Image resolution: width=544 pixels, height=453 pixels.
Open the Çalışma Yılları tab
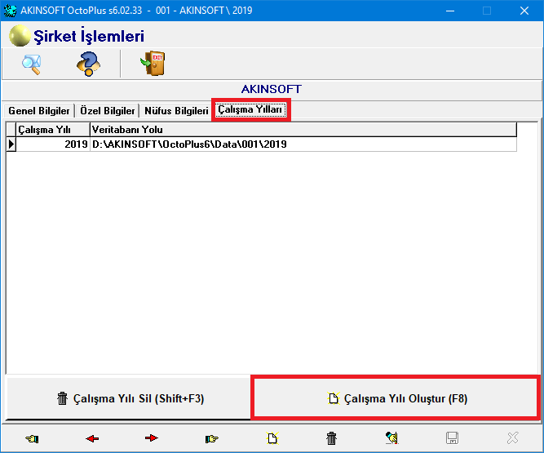coord(250,110)
